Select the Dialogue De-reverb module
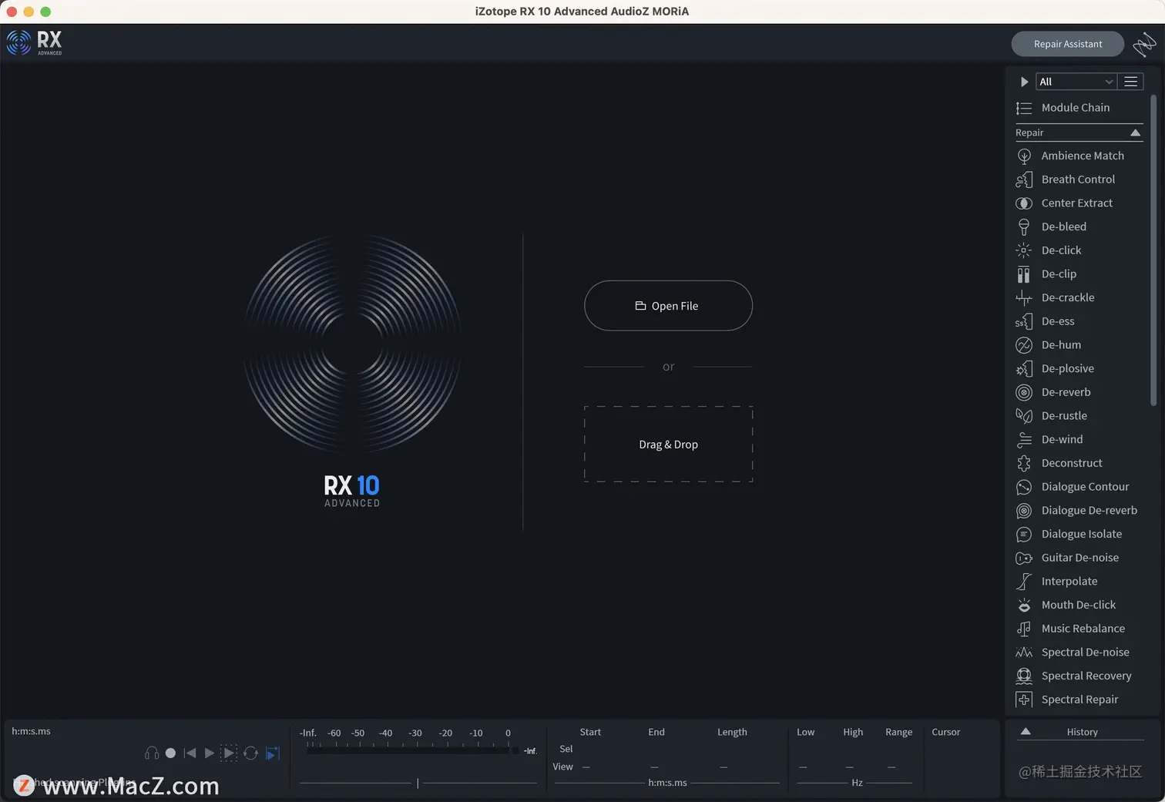Screen dimensions: 1165x802 point(1076,511)
